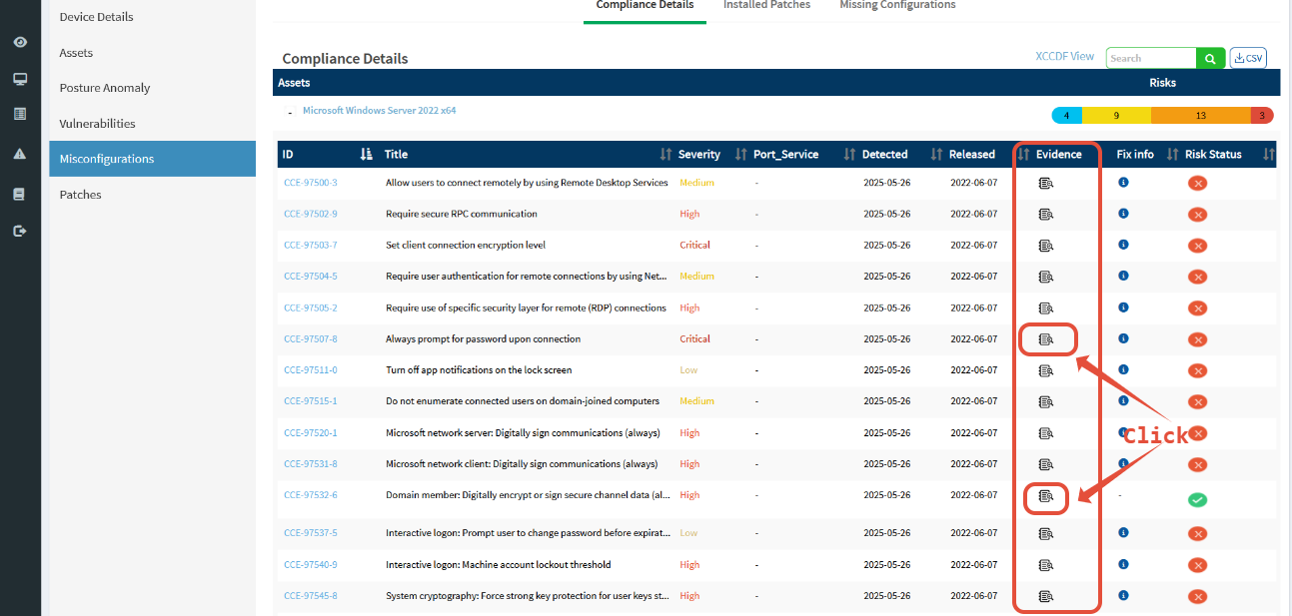The image size is (1292, 616).
Task: Switch to Installed Patches tab
Action: 767,6
